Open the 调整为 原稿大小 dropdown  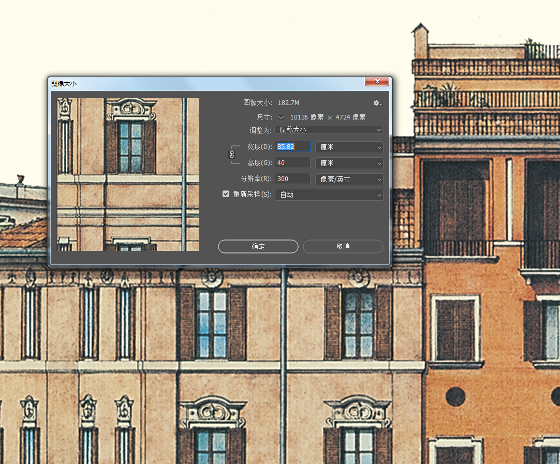pyautogui.click(x=329, y=129)
